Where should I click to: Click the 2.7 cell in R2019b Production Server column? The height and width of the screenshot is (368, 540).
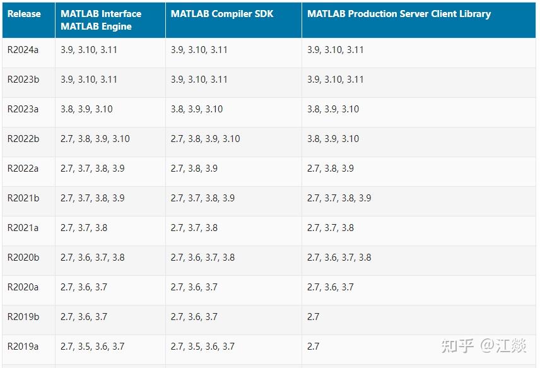point(311,317)
